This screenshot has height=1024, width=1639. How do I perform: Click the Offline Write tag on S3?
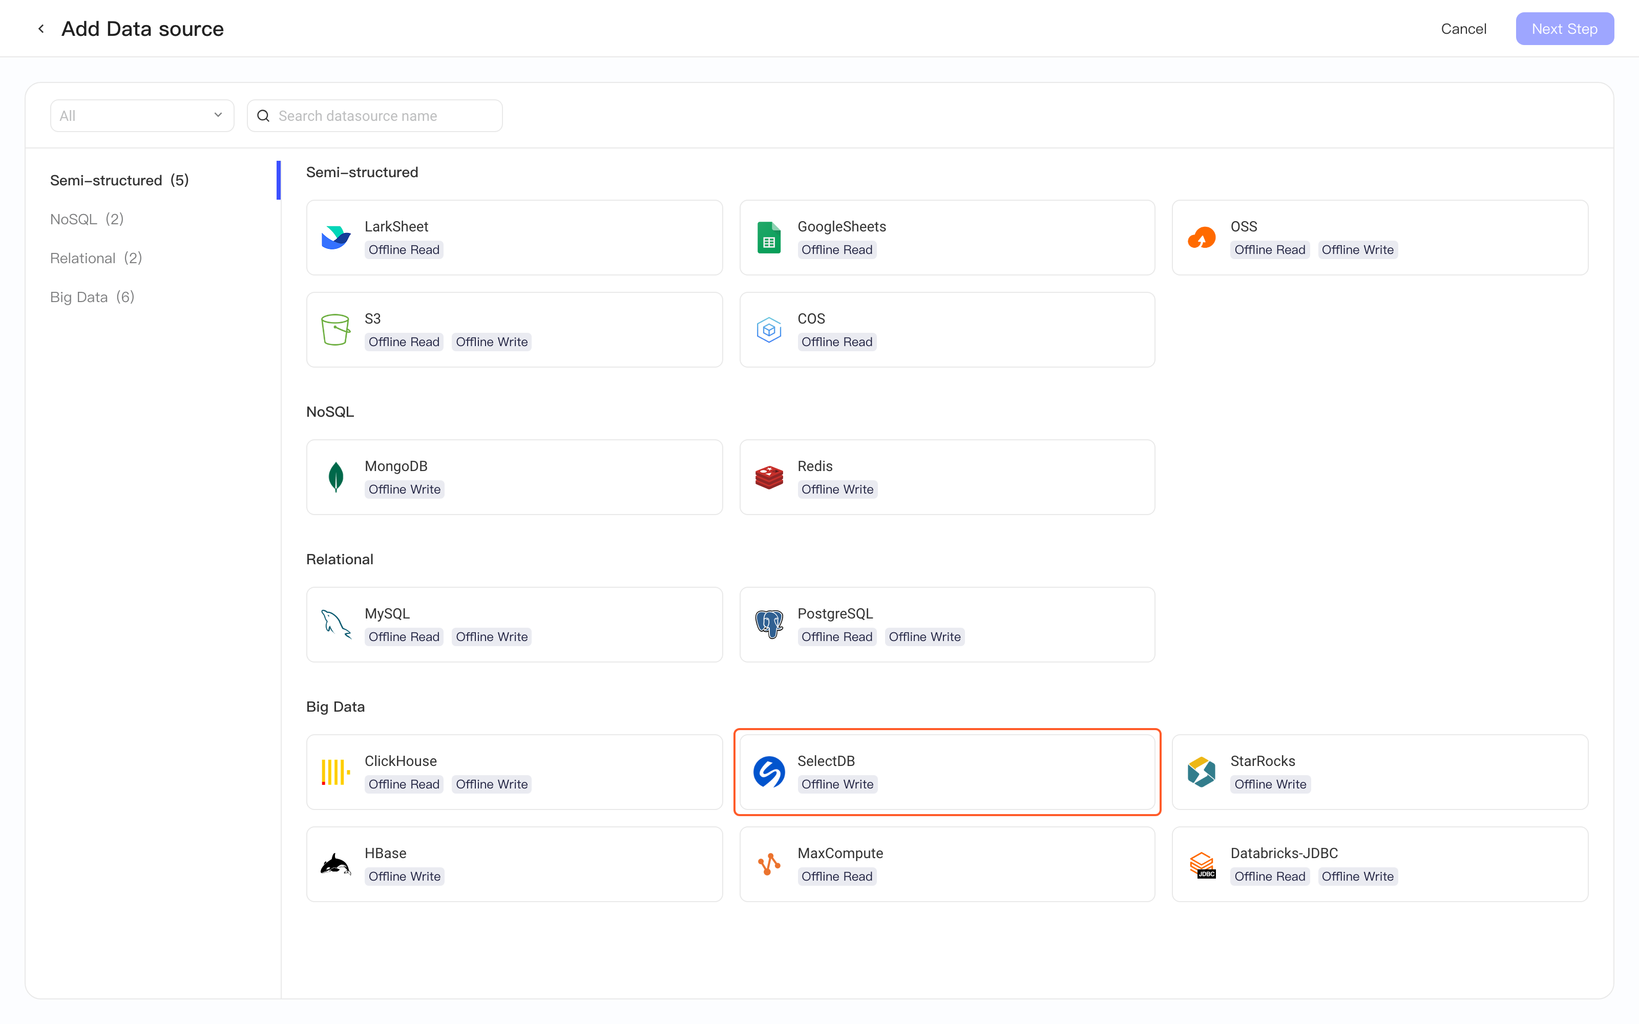click(491, 342)
